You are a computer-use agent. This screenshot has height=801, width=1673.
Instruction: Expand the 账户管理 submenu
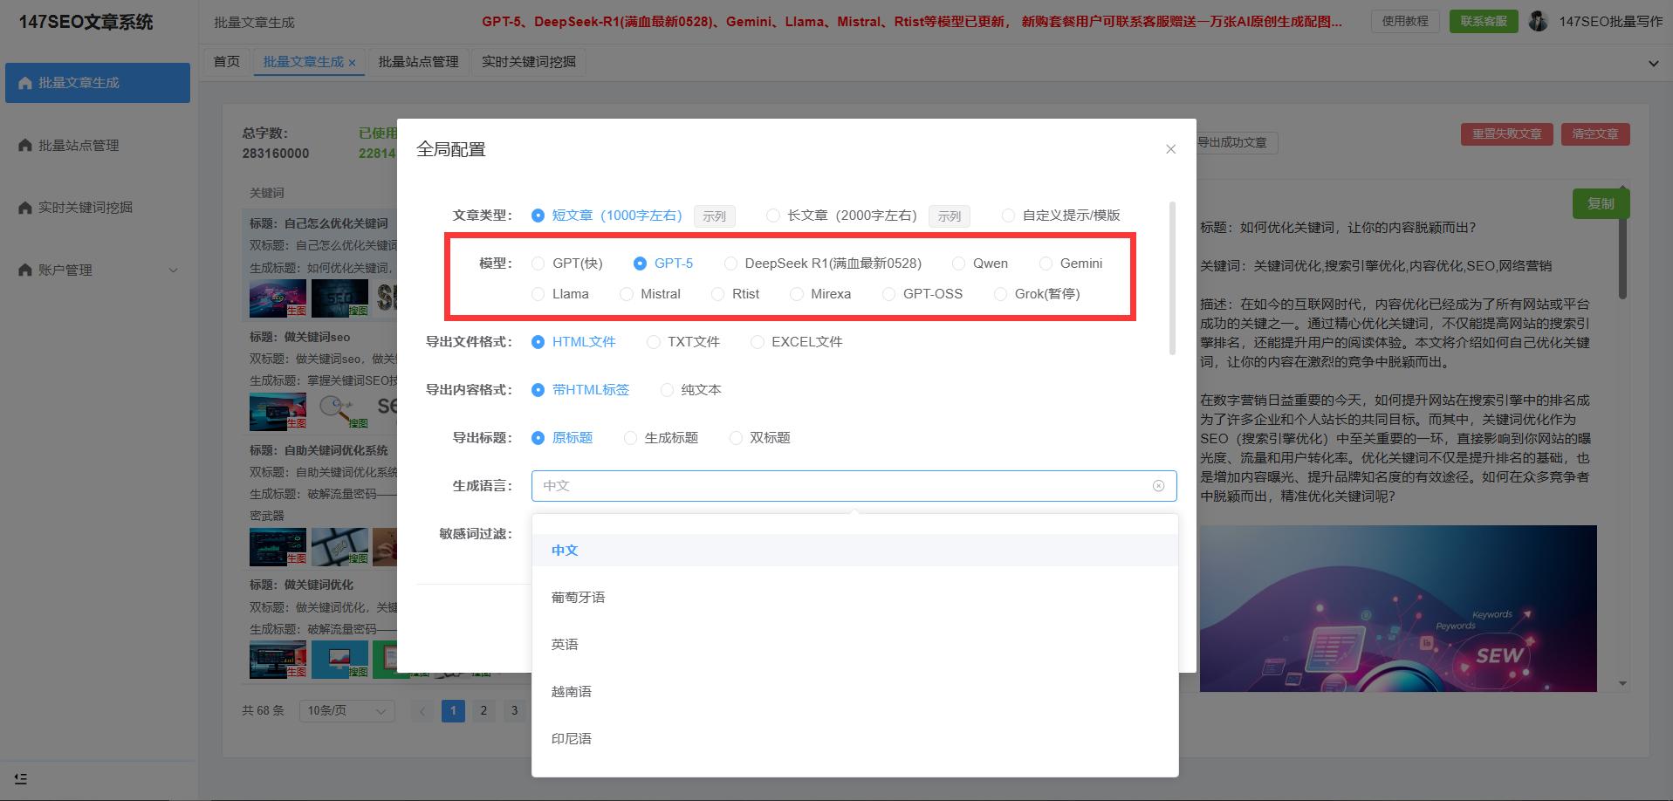(173, 270)
